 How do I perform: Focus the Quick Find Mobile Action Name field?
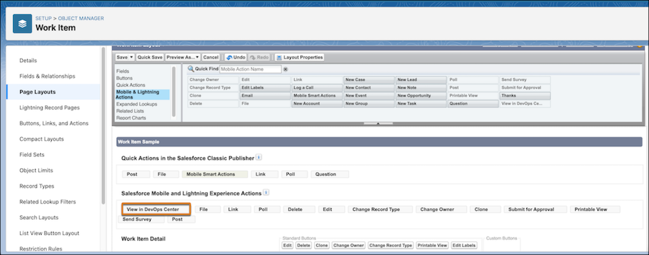pos(251,69)
